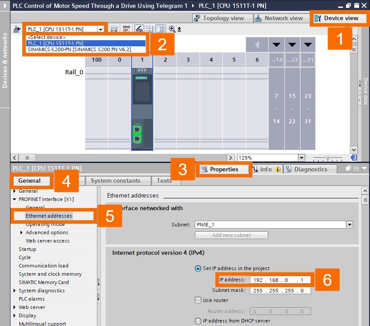The width and height of the screenshot is (370, 326).
Task: Toggle display of module labels icon
Action: (x=139, y=29)
